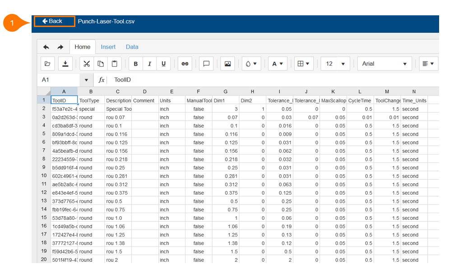This screenshot has height=273, width=454.
Task: Open the background fill color dropdown
Action: point(251,64)
